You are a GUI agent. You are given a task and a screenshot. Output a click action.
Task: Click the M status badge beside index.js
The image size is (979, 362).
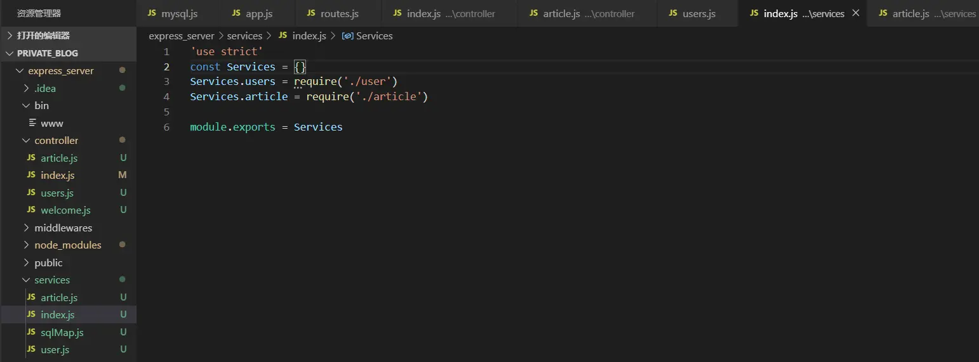point(123,175)
